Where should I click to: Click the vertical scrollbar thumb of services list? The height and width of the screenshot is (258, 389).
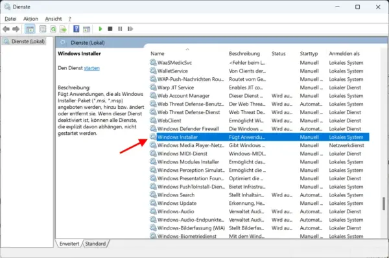coord(384,204)
